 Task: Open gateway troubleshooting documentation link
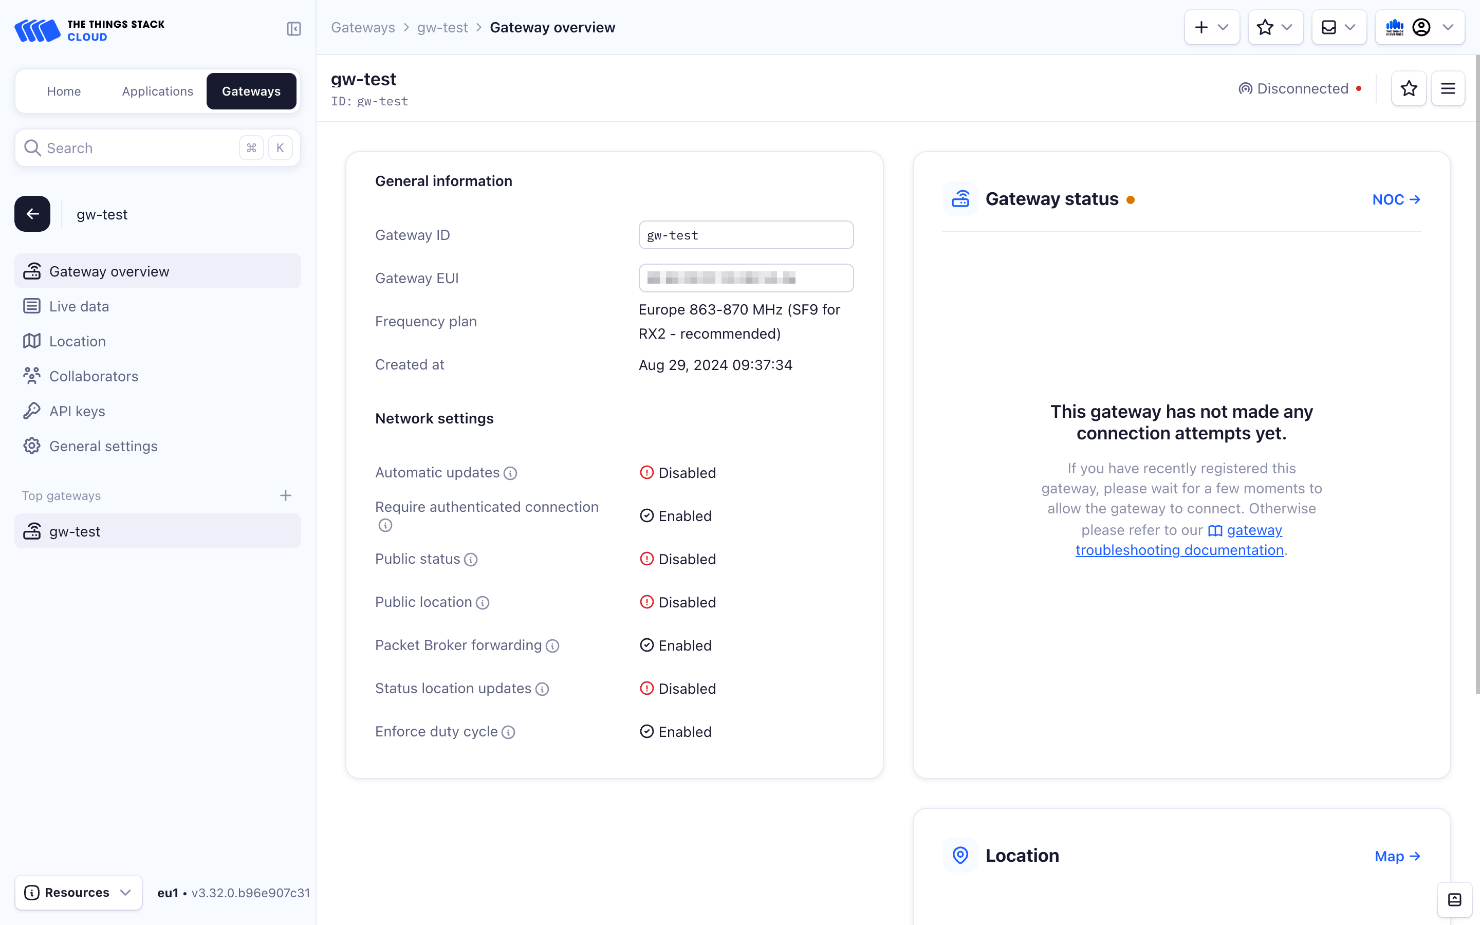1180,550
